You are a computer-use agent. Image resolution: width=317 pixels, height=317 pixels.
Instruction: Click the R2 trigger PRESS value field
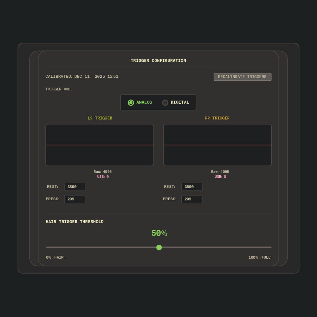pos(191,199)
